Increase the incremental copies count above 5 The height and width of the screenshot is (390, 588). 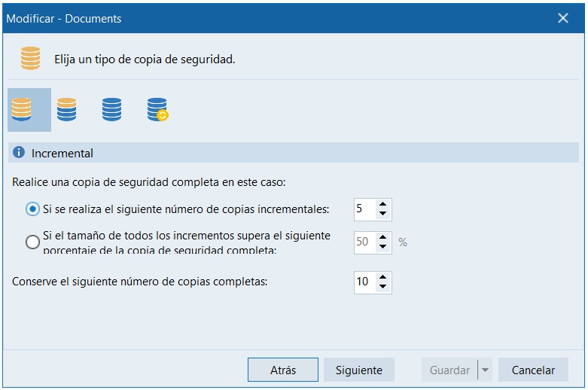383,205
